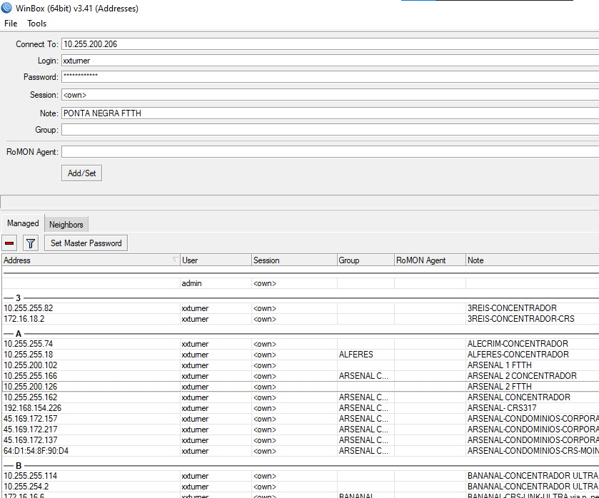Image resolution: width=599 pixels, height=498 pixels.
Task: Click the RoMON Agent field
Action: pos(330,152)
